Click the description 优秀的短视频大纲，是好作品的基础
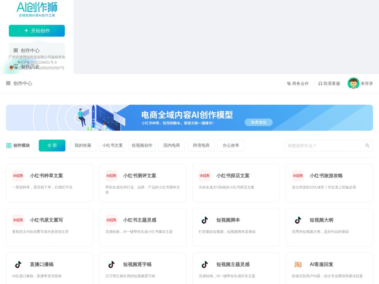This screenshot has height=284, width=379. [x=320, y=232]
